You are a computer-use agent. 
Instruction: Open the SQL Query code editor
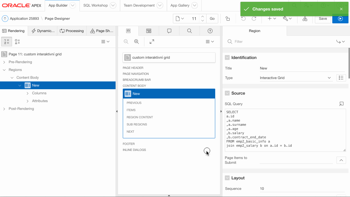click(x=341, y=104)
